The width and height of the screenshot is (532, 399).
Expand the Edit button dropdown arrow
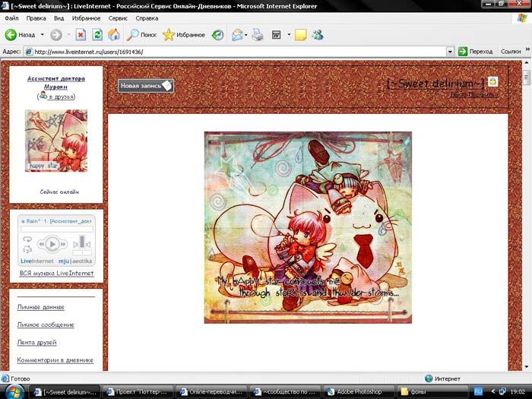pos(289,35)
